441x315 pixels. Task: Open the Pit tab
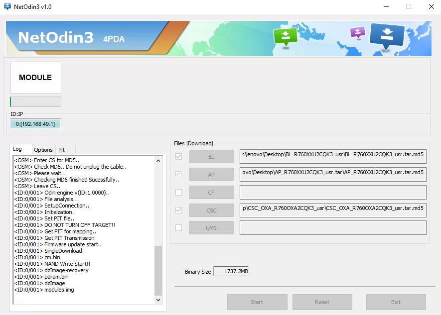[62, 150]
